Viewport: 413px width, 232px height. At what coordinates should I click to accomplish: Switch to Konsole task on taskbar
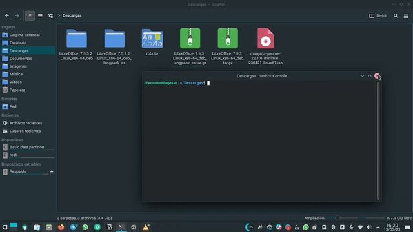(x=121, y=227)
